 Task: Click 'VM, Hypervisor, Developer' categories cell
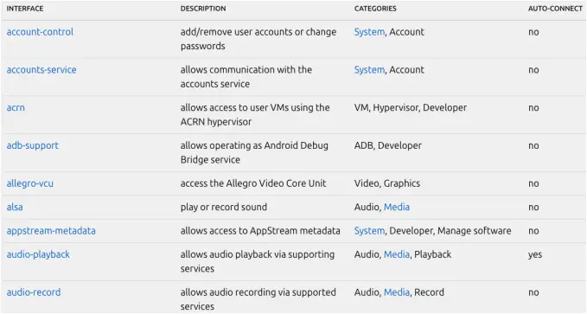click(x=411, y=107)
